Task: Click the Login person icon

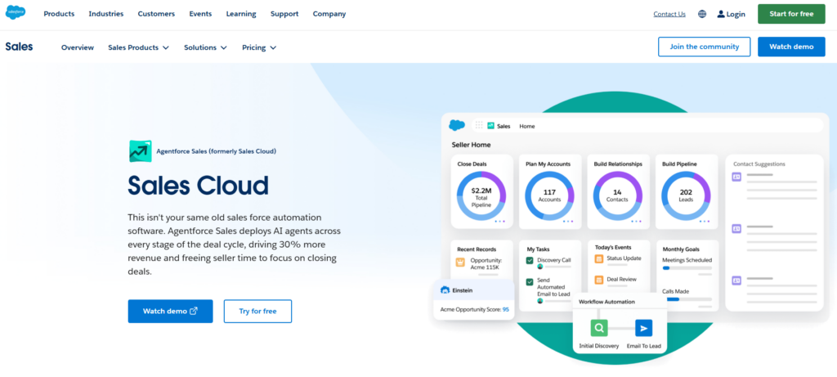Action: (x=721, y=14)
